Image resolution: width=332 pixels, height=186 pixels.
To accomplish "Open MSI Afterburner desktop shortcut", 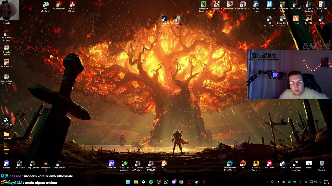I will (46, 7).
